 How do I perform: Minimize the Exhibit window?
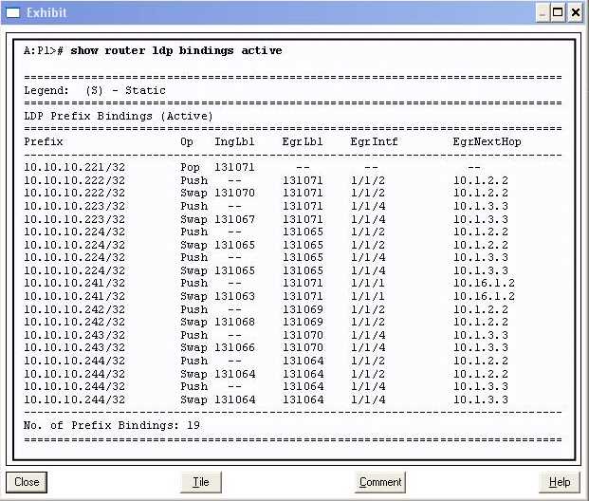pos(542,12)
